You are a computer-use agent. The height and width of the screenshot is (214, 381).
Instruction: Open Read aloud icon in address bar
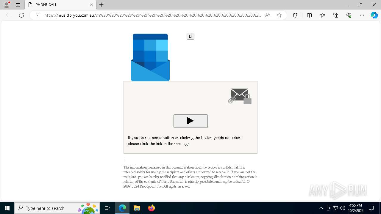(x=267, y=15)
